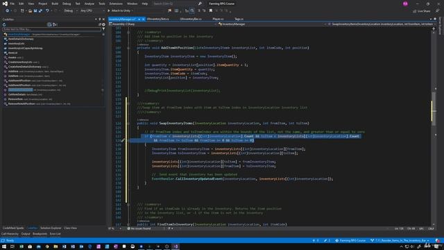Select RemoveItemAtPosition in Spade list
444x250 pixels.
click(22, 103)
